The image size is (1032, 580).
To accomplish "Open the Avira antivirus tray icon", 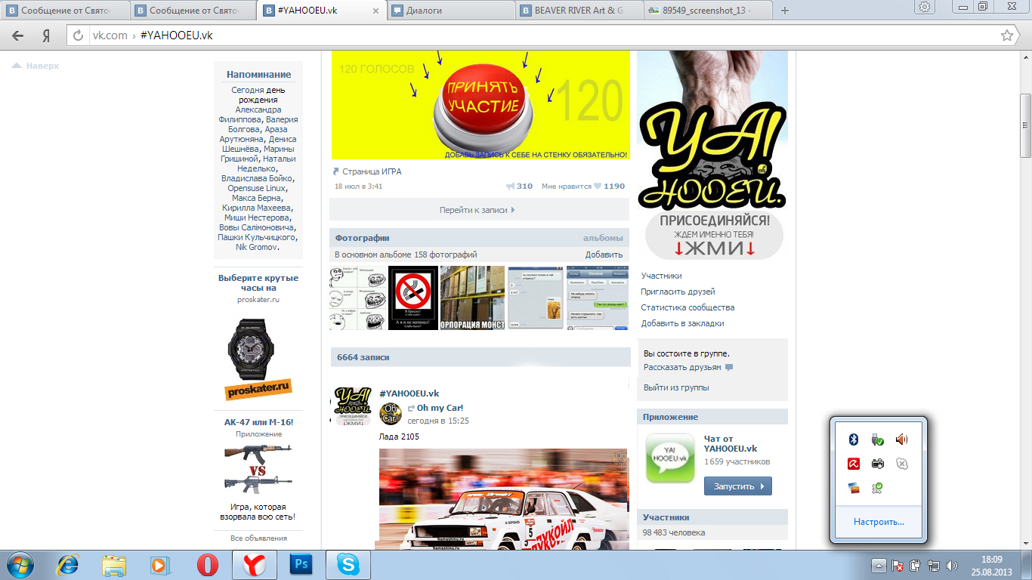I will [853, 464].
